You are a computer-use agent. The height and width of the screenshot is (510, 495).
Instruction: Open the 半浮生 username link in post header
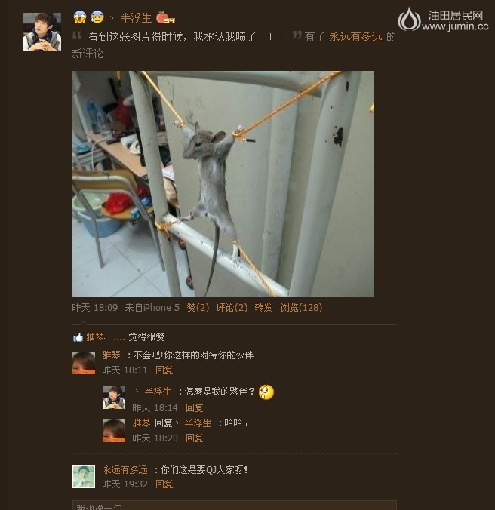pyautogui.click(x=136, y=18)
